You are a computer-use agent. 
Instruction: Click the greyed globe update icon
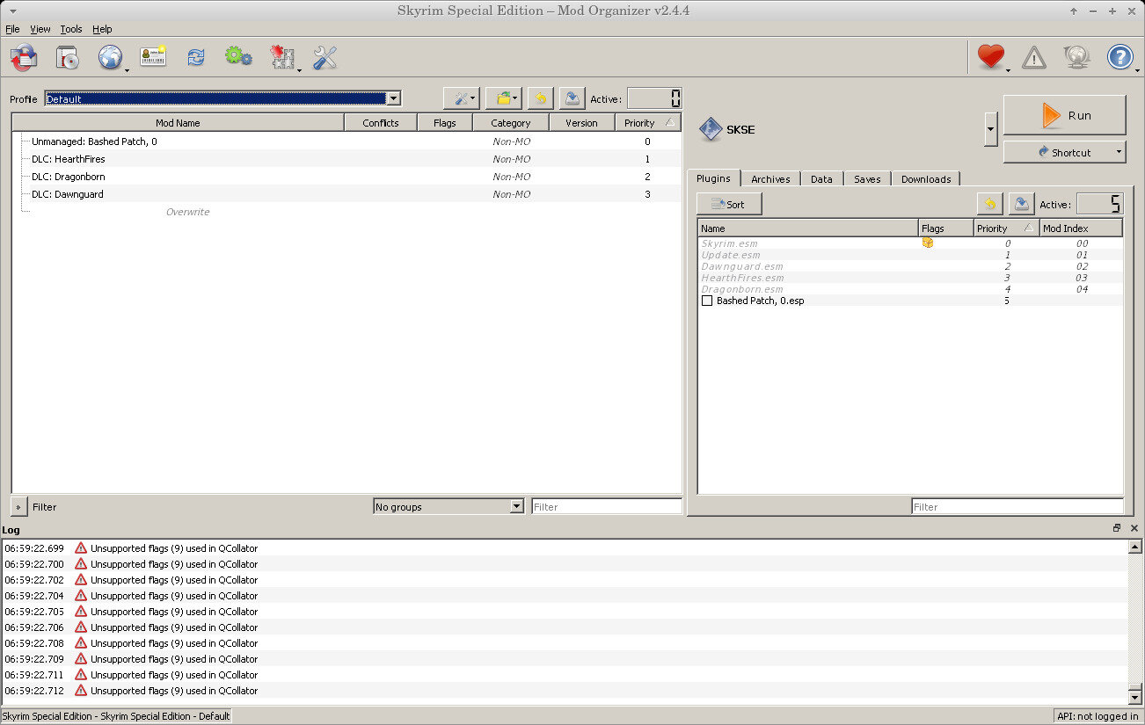tap(1077, 58)
